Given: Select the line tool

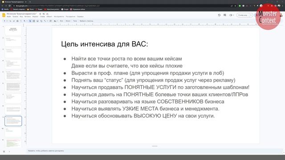Looking at the screenshot, I should click(x=45, y=21).
